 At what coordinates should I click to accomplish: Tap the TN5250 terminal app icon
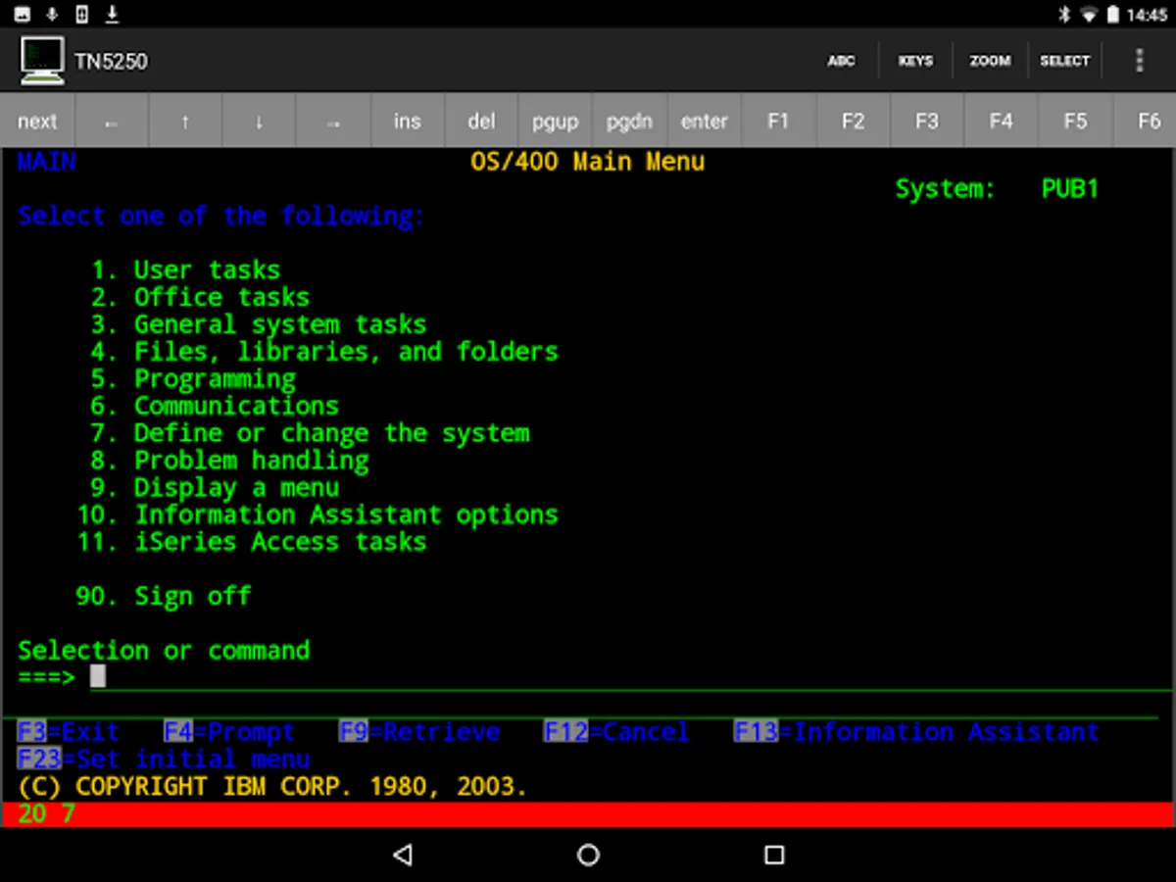(42, 61)
